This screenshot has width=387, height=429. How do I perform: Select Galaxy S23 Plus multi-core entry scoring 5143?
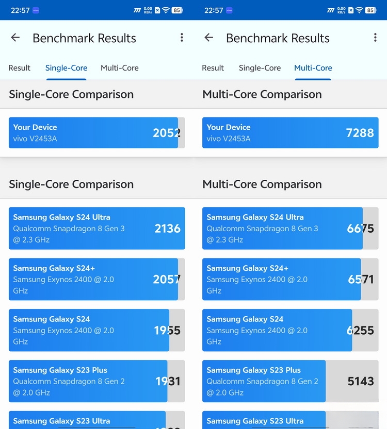(x=290, y=381)
